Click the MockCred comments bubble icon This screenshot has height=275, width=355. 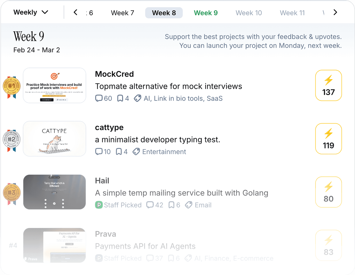pos(99,98)
